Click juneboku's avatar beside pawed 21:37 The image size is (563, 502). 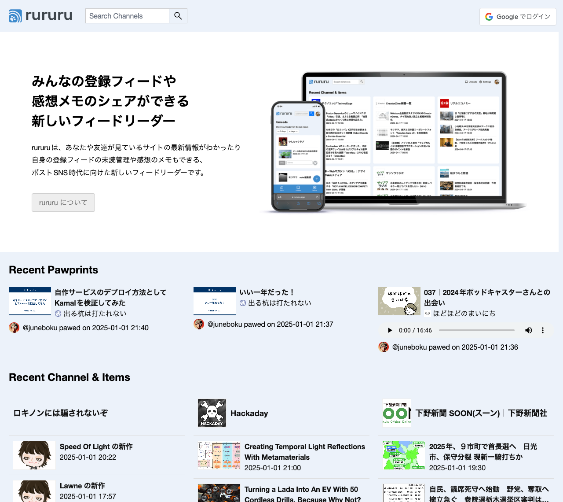pyautogui.click(x=199, y=324)
